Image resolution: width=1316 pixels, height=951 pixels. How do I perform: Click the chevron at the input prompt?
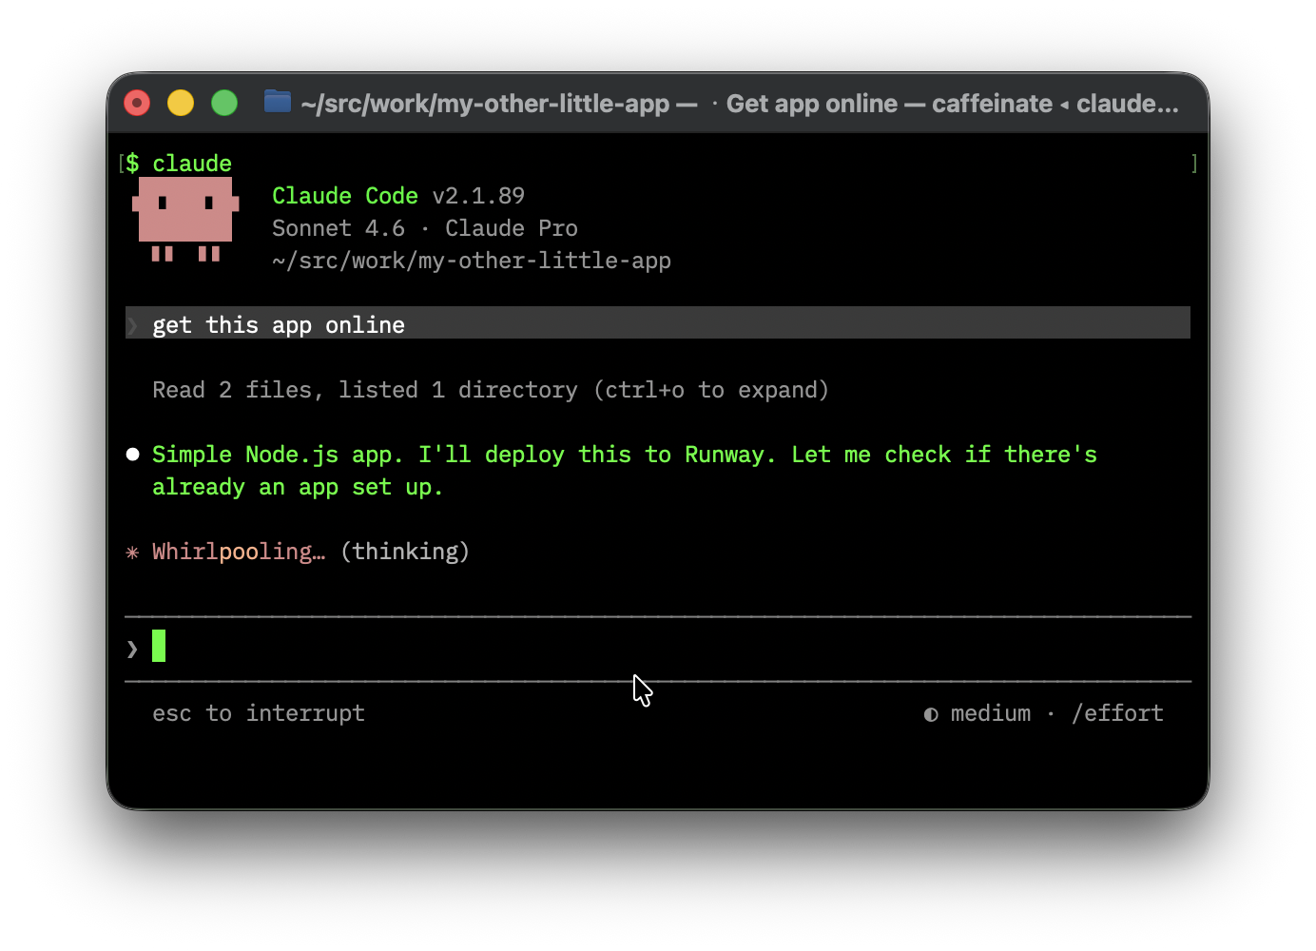tap(132, 649)
